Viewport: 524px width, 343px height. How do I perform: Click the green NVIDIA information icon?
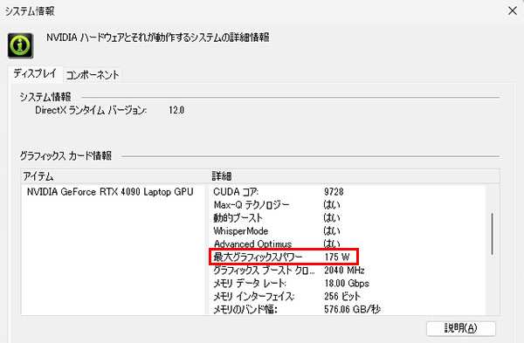point(21,45)
